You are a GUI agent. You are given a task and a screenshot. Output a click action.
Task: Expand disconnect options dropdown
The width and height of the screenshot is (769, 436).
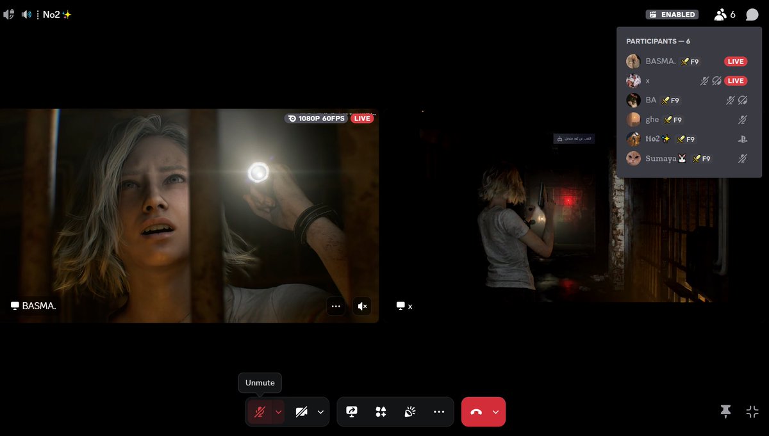coord(496,412)
